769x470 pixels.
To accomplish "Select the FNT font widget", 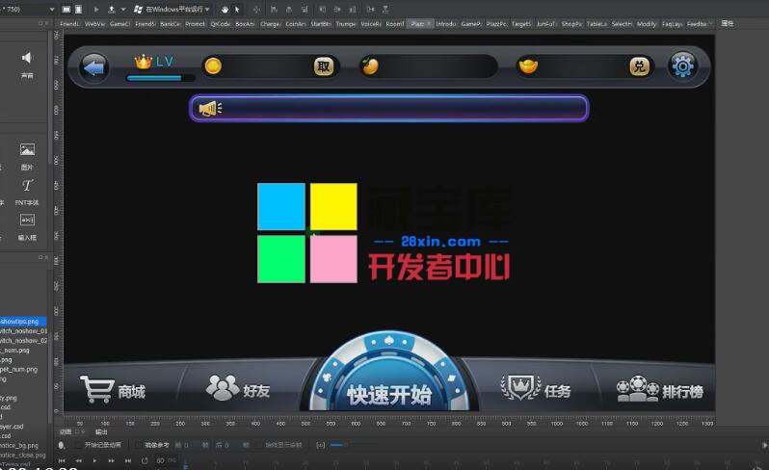I will (x=27, y=192).
